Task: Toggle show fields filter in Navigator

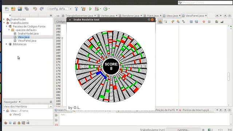Action: (x=10, y=123)
